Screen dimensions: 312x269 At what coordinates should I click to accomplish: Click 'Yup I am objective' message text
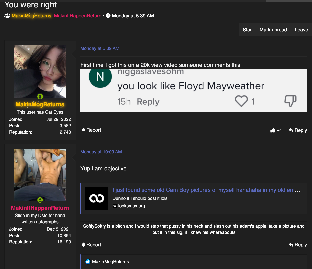tap(103, 168)
